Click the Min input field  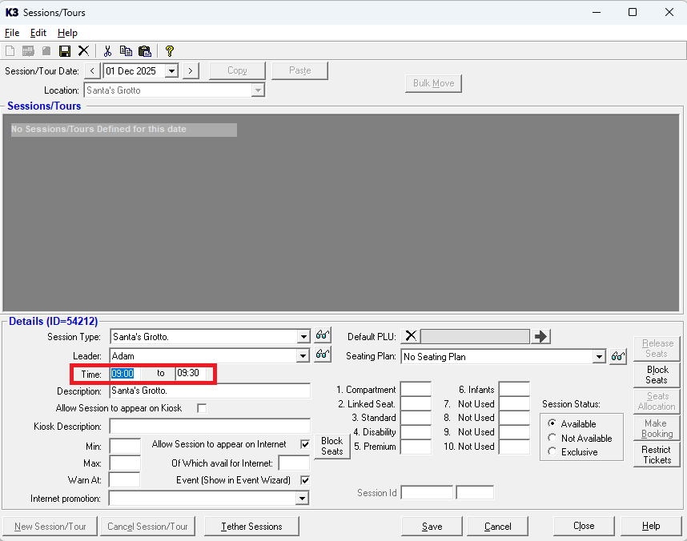click(x=125, y=447)
